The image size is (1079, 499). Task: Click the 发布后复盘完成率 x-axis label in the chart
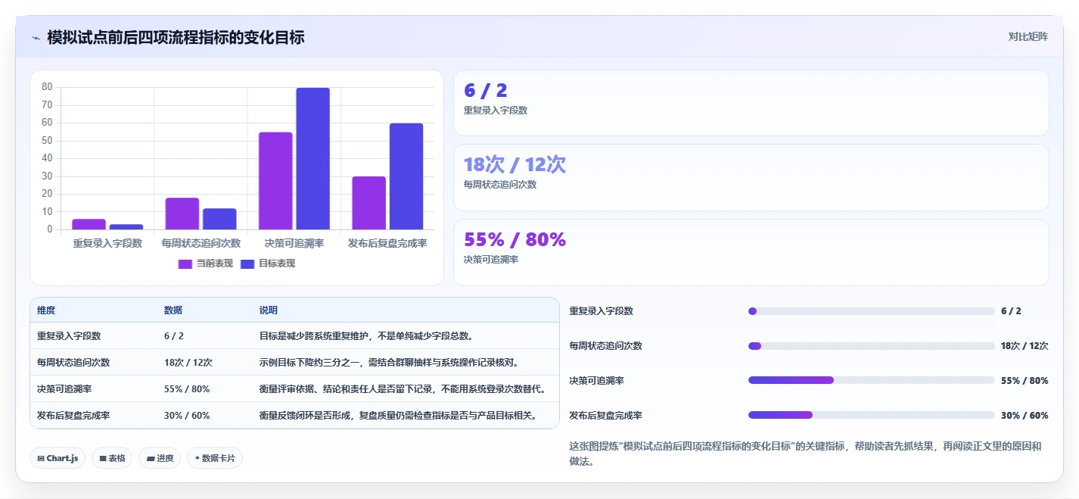(x=387, y=244)
